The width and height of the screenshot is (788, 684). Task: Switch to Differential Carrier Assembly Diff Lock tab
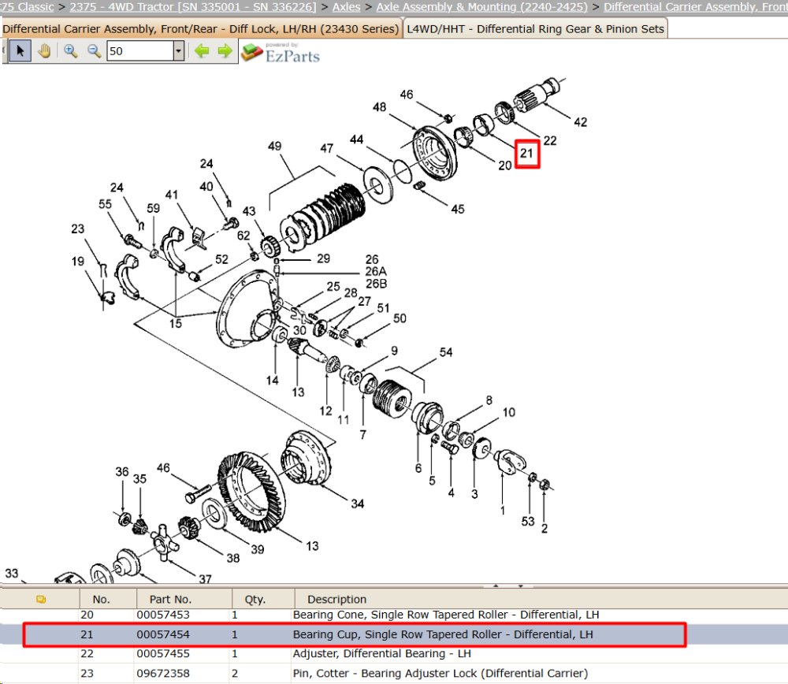click(x=200, y=28)
